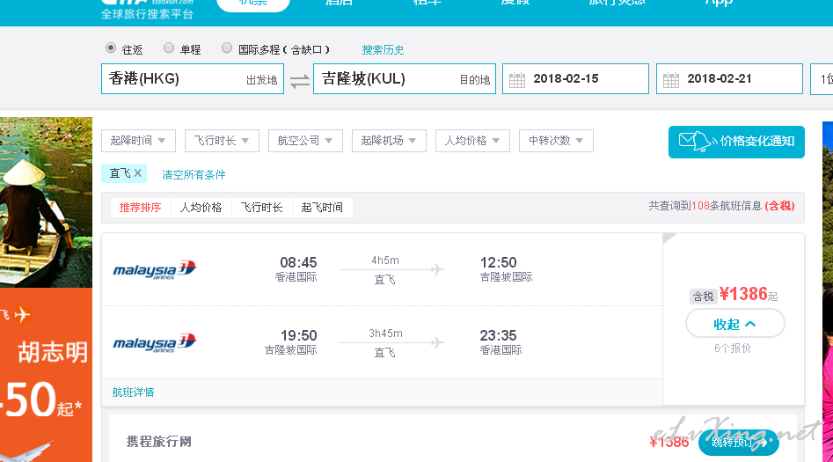Open the 航班详情 flight details link
The width and height of the screenshot is (833, 462).
(x=134, y=392)
